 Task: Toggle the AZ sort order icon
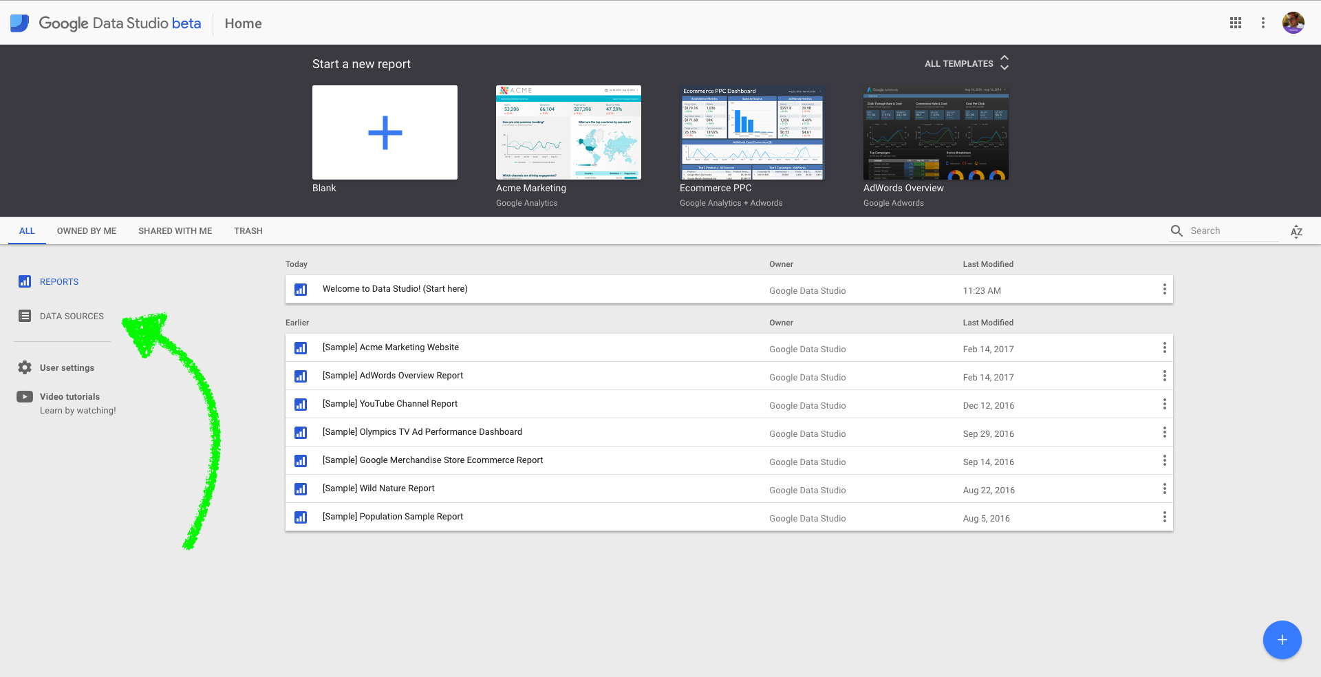tap(1297, 232)
